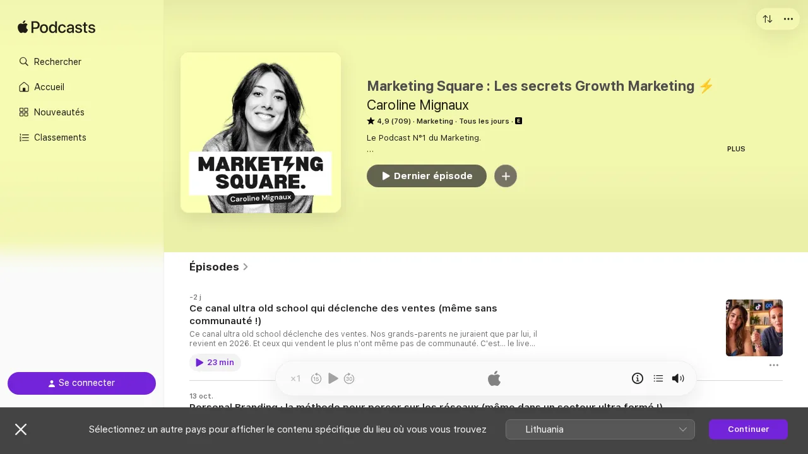Open the top-right more options menu

coord(788,19)
